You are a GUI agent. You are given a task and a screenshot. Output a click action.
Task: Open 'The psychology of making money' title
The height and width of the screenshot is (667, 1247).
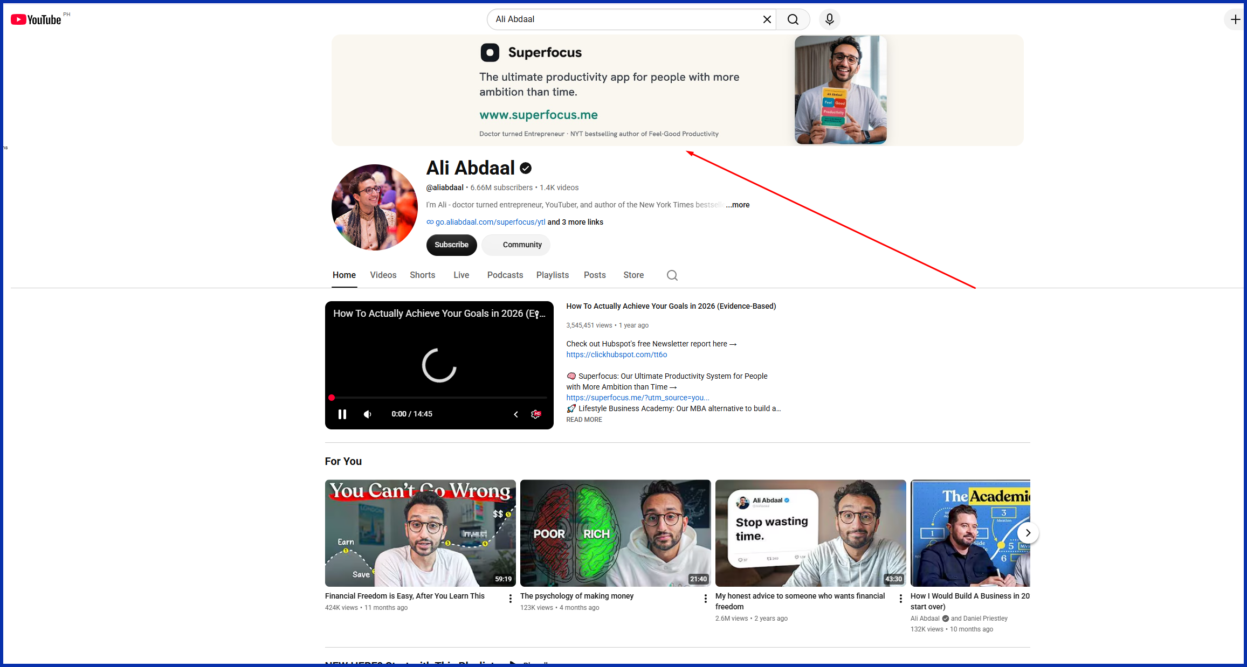click(x=577, y=596)
